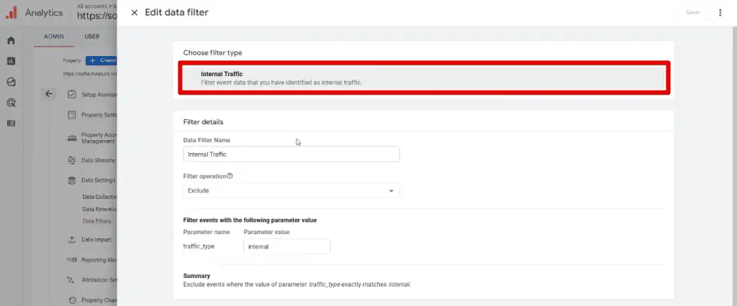Switch to the ADMIN tab
Screen dimensions: 737x306
coord(54,37)
